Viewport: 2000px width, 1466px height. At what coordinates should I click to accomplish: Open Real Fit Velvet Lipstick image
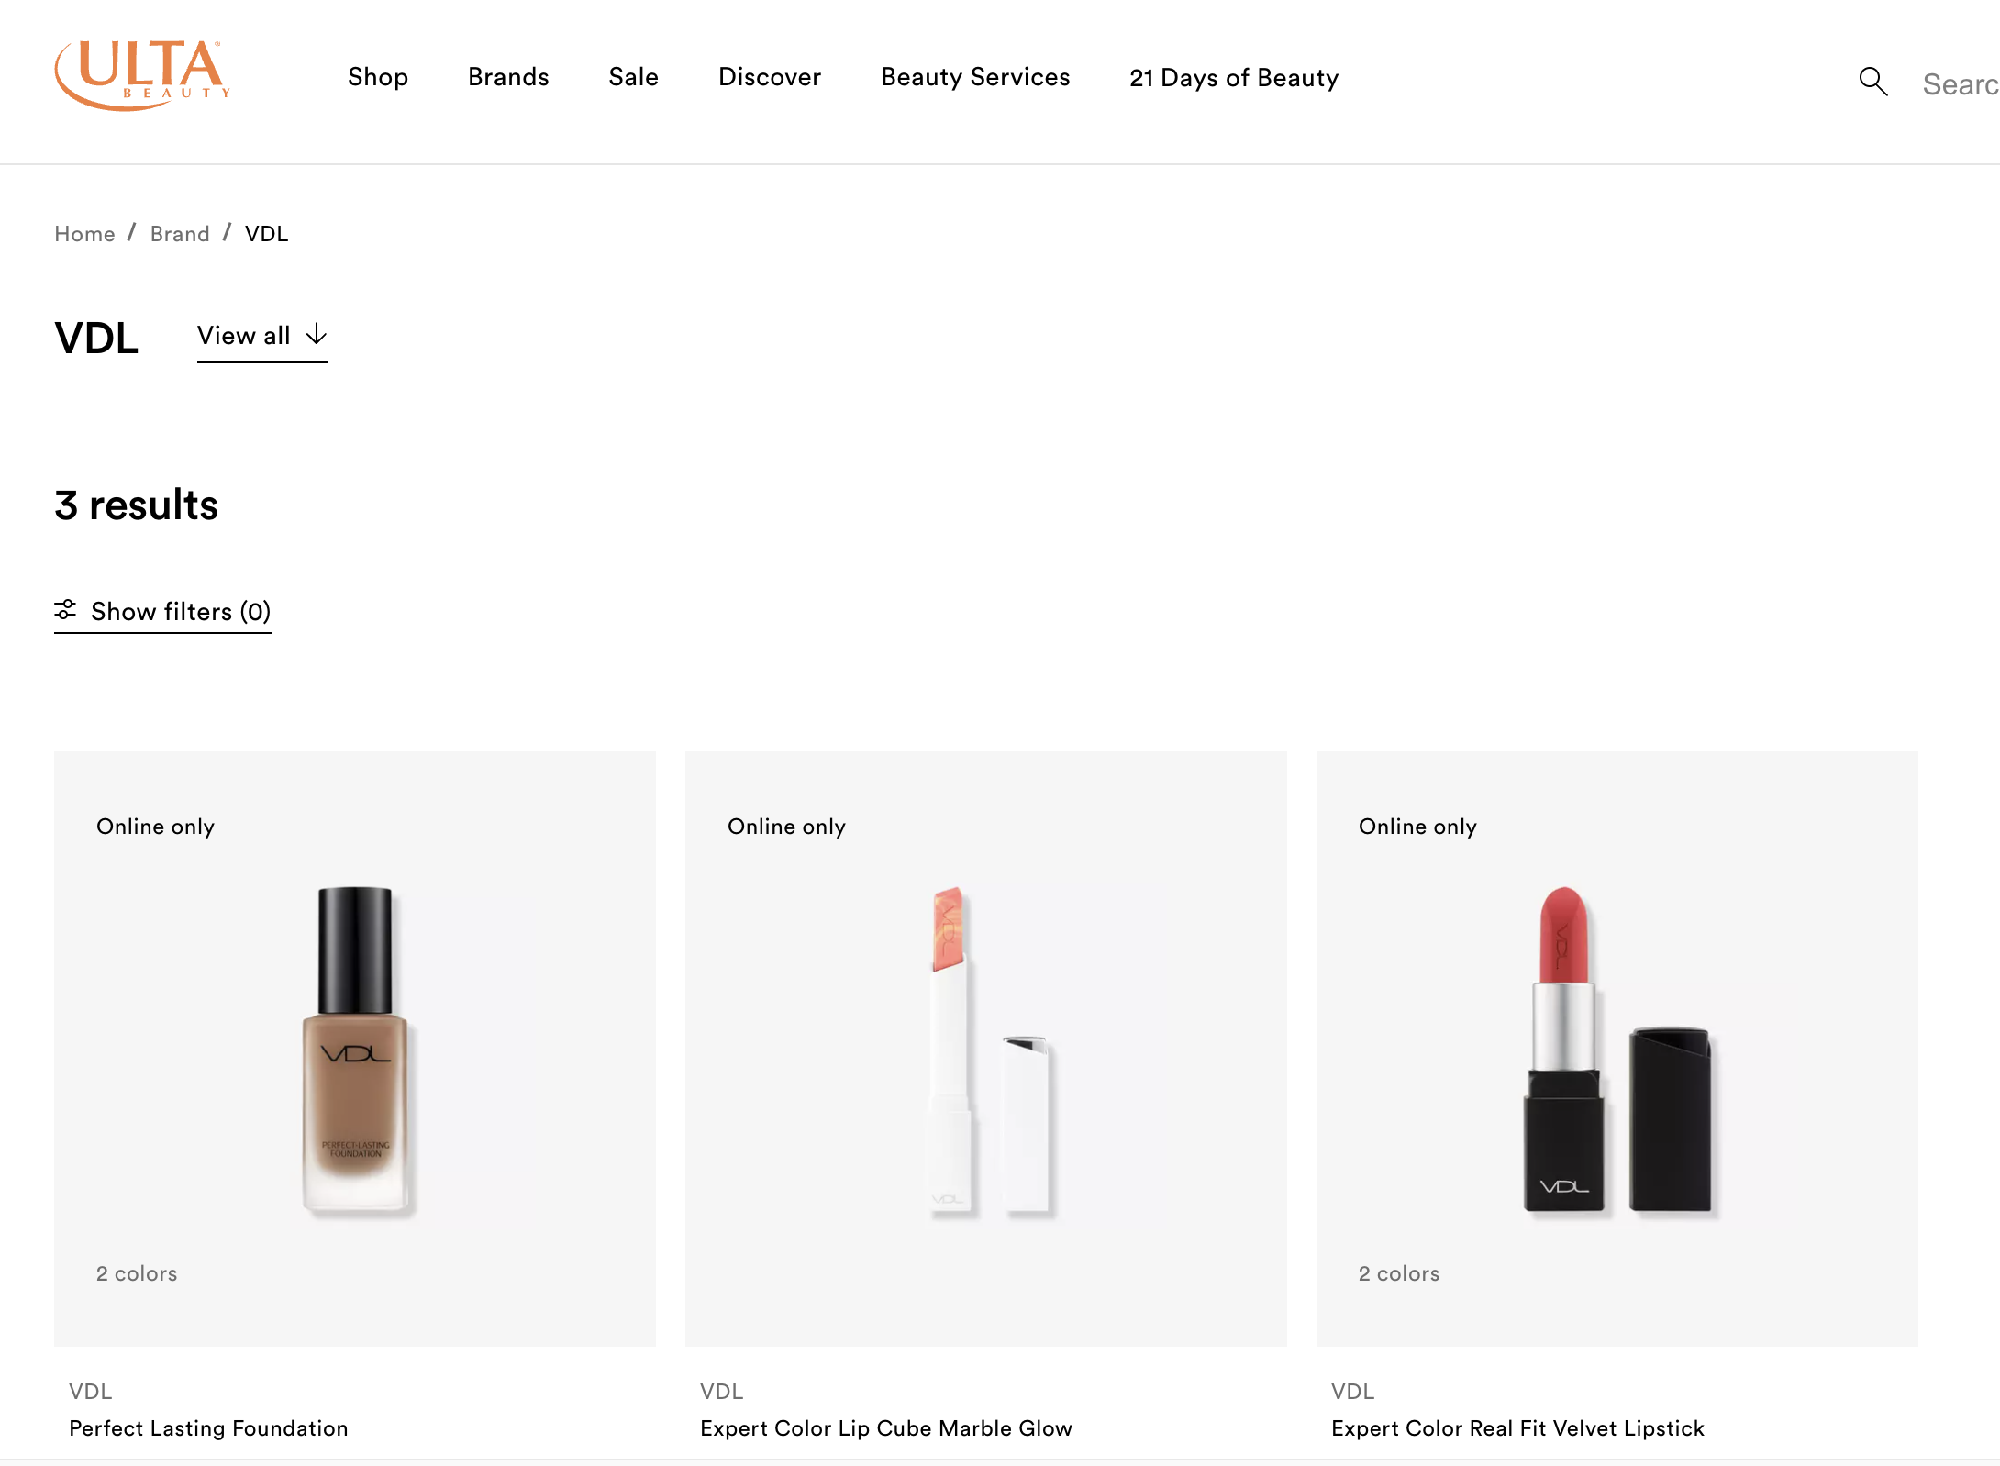1617,1049
